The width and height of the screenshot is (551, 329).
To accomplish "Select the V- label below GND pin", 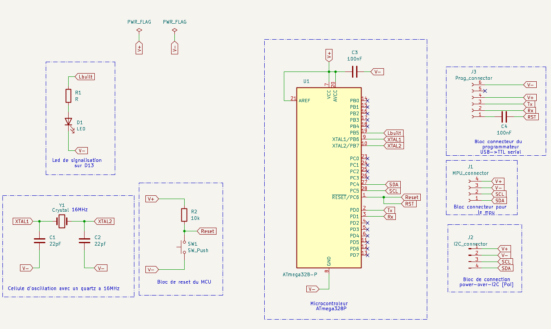I will (313, 289).
